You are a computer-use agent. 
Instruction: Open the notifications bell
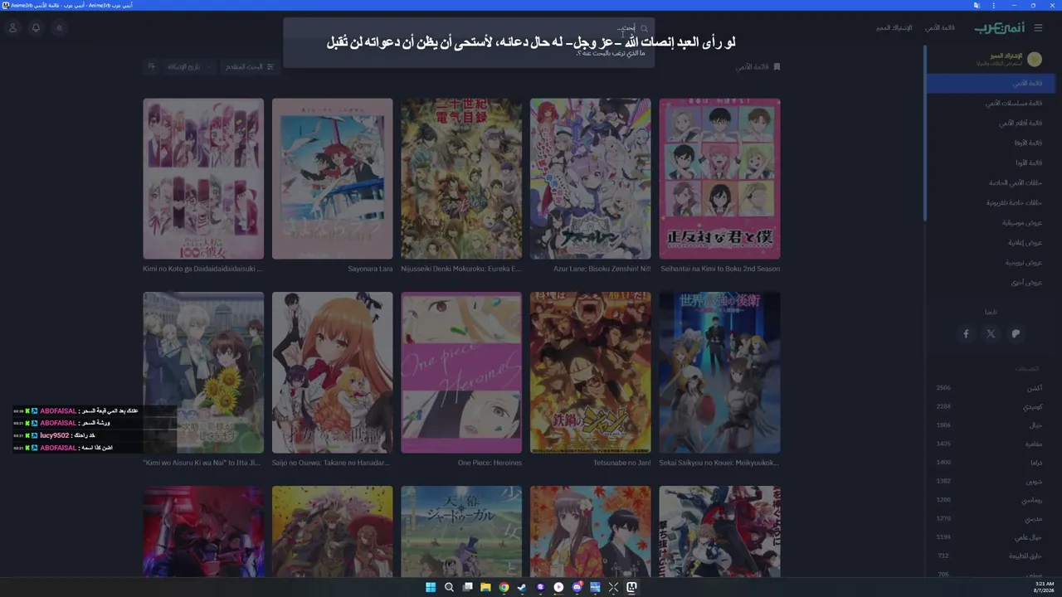coord(36,27)
